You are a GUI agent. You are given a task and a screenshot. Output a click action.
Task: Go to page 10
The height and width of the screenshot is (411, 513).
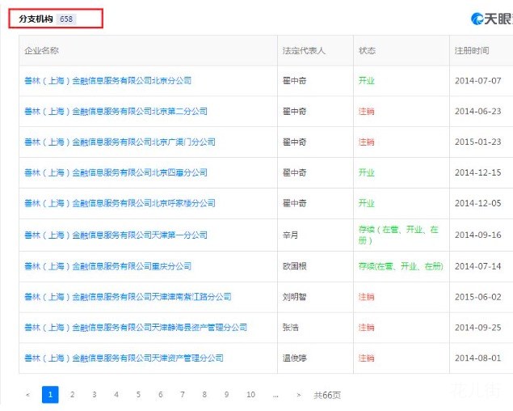pos(251,395)
